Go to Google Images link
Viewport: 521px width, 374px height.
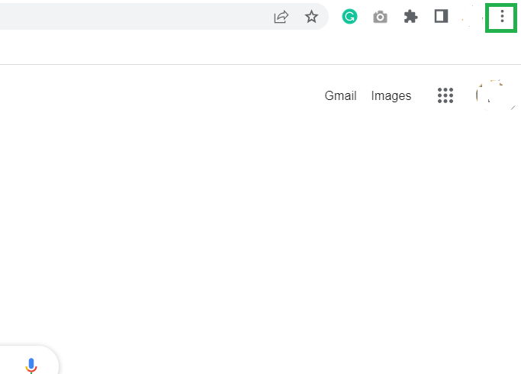click(391, 95)
